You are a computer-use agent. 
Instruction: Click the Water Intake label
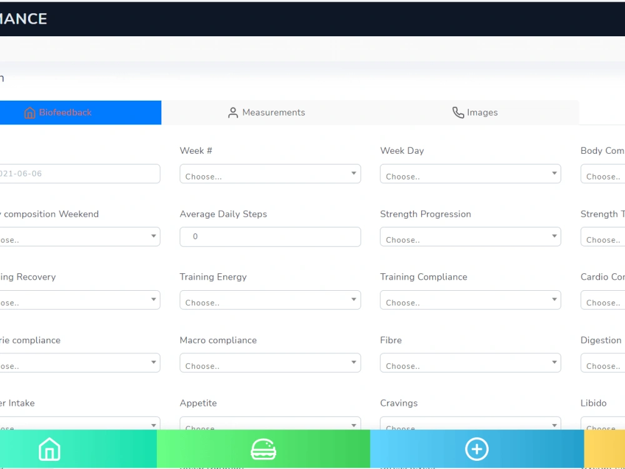point(17,403)
